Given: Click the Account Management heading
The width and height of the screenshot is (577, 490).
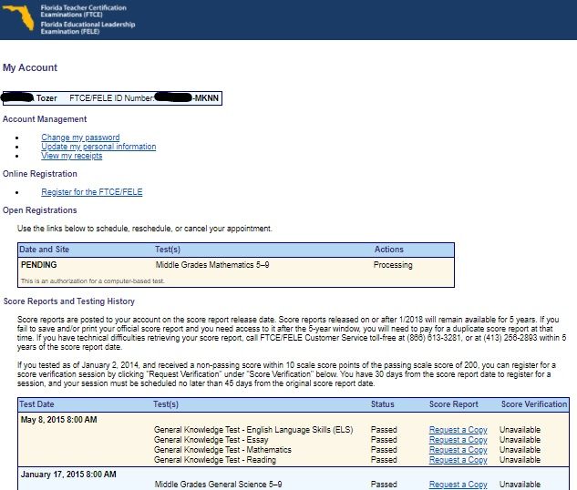Looking at the screenshot, I should [x=45, y=119].
